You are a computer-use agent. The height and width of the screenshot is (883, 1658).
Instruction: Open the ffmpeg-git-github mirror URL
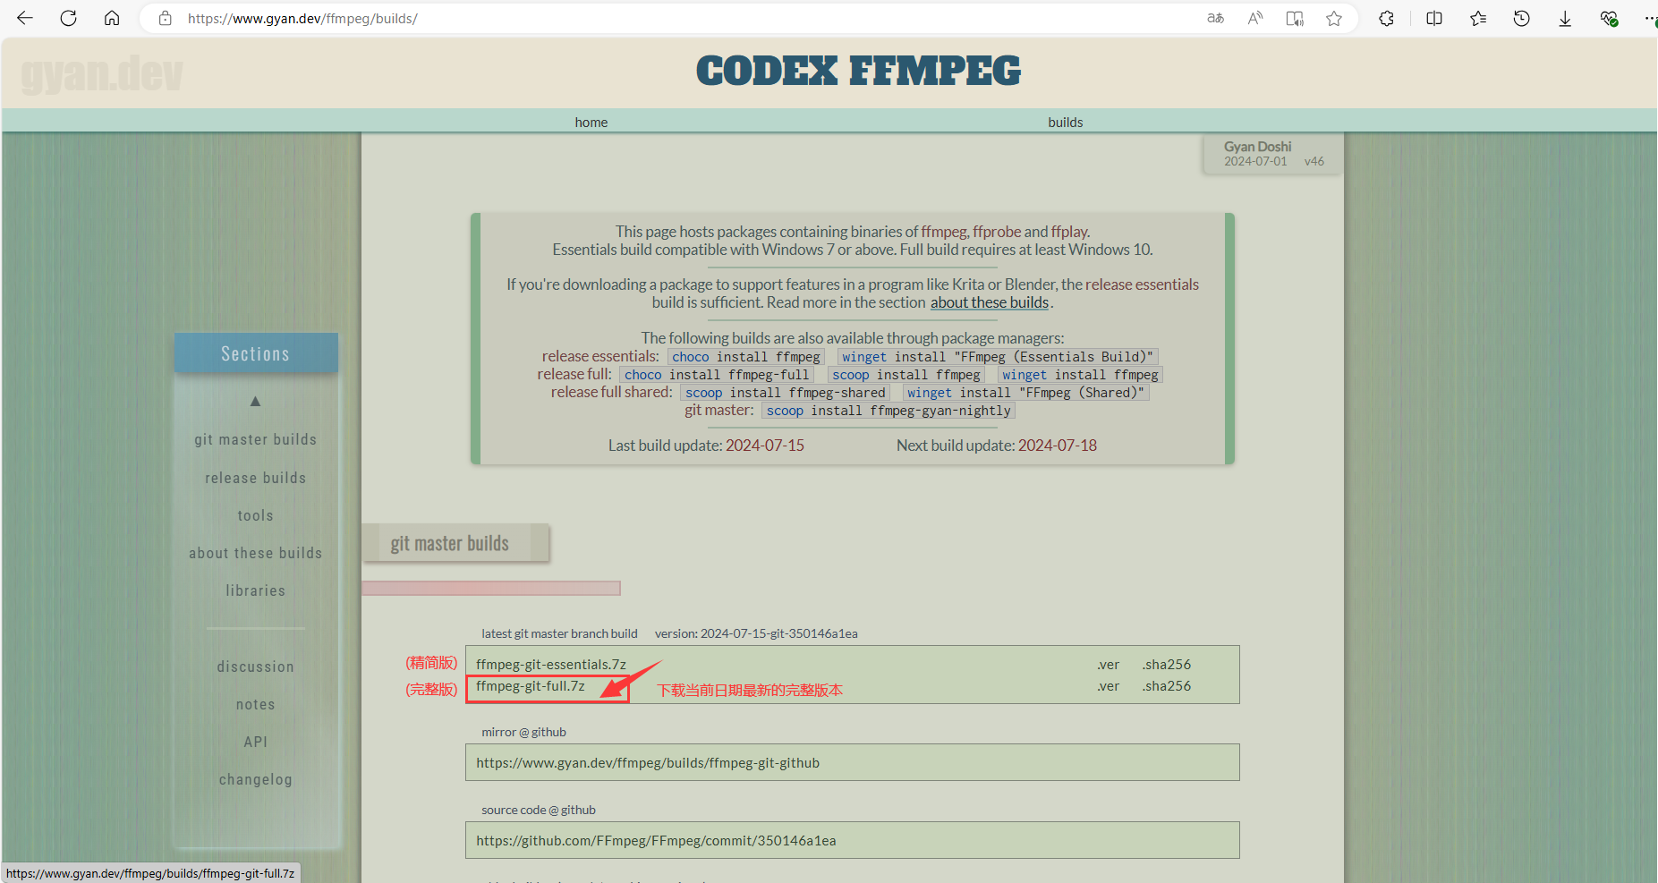click(648, 763)
